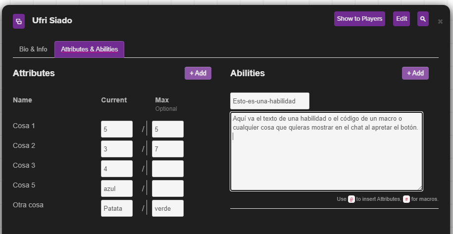Add a new attribute
This screenshot has height=234, width=453.
point(198,73)
